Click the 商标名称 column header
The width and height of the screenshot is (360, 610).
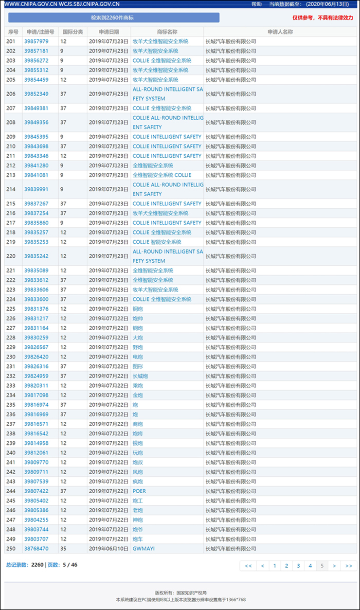pos(167,32)
